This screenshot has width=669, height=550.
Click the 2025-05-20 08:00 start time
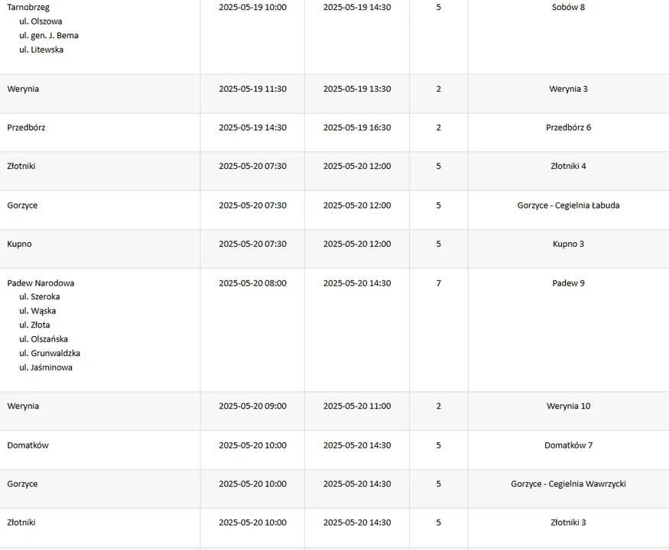pyautogui.click(x=252, y=283)
